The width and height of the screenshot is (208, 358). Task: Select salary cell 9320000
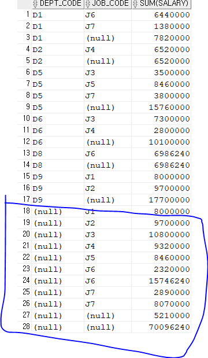coord(172,246)
